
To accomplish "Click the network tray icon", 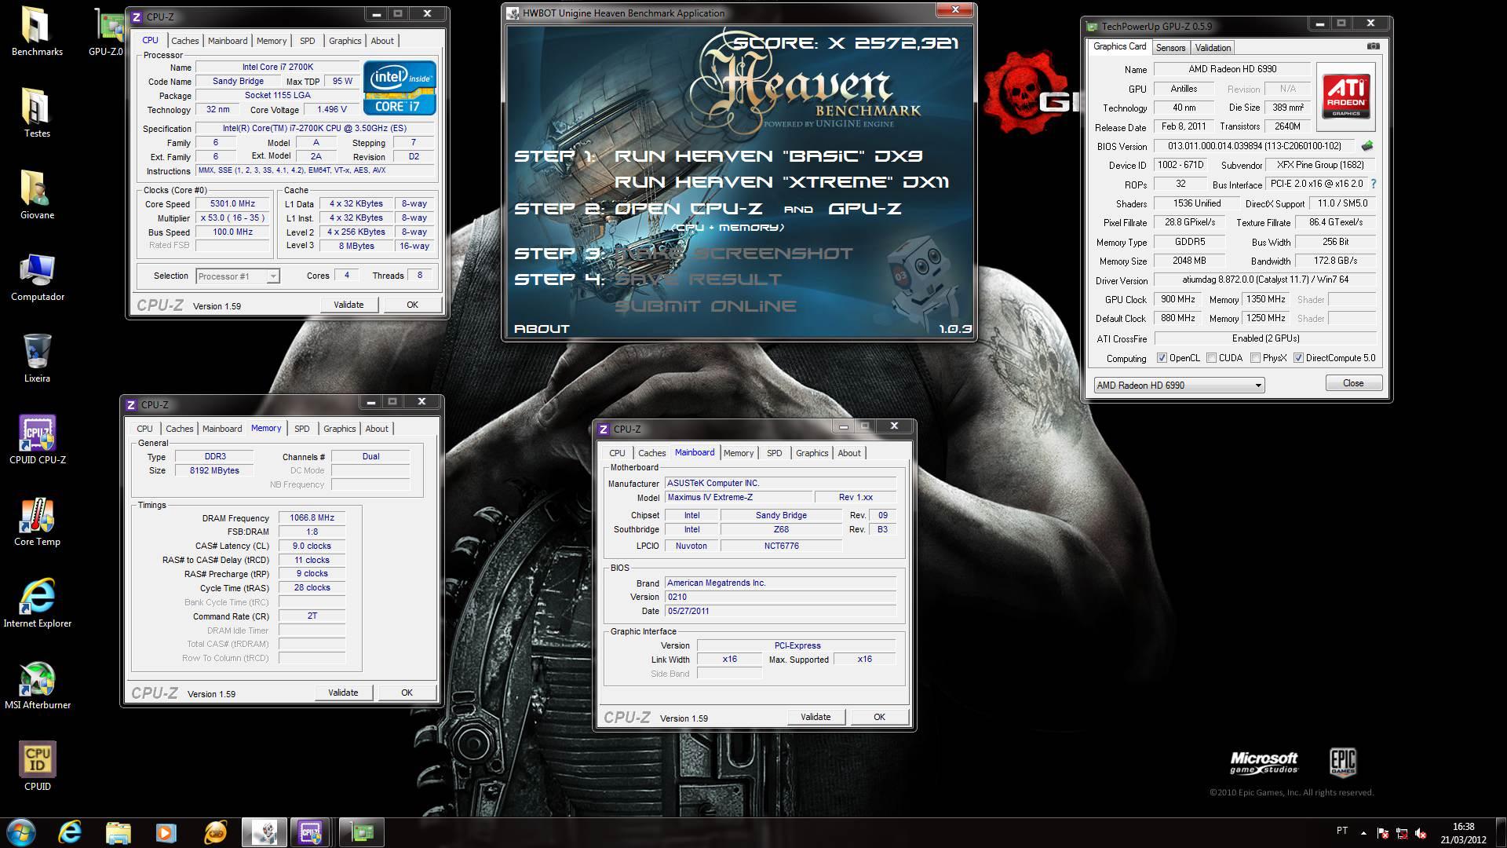I will (x=1402, y=834).
